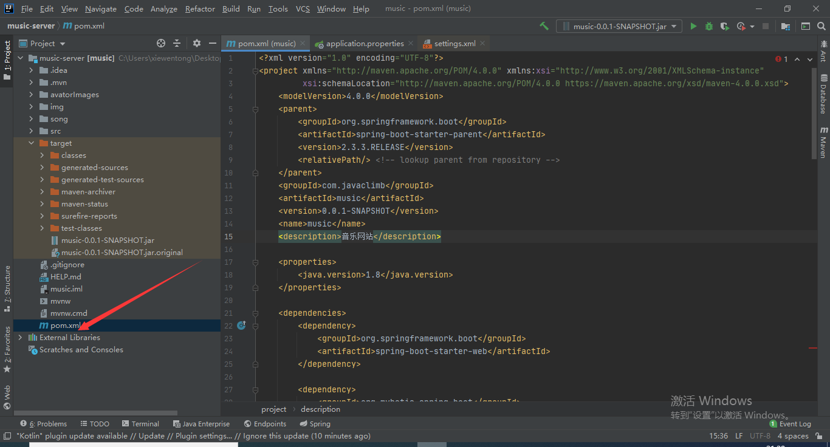The width and height of the screenshot is (830, 447).
Task: Click the error indicator in editor corner
Action: click(x=781, y=59)
